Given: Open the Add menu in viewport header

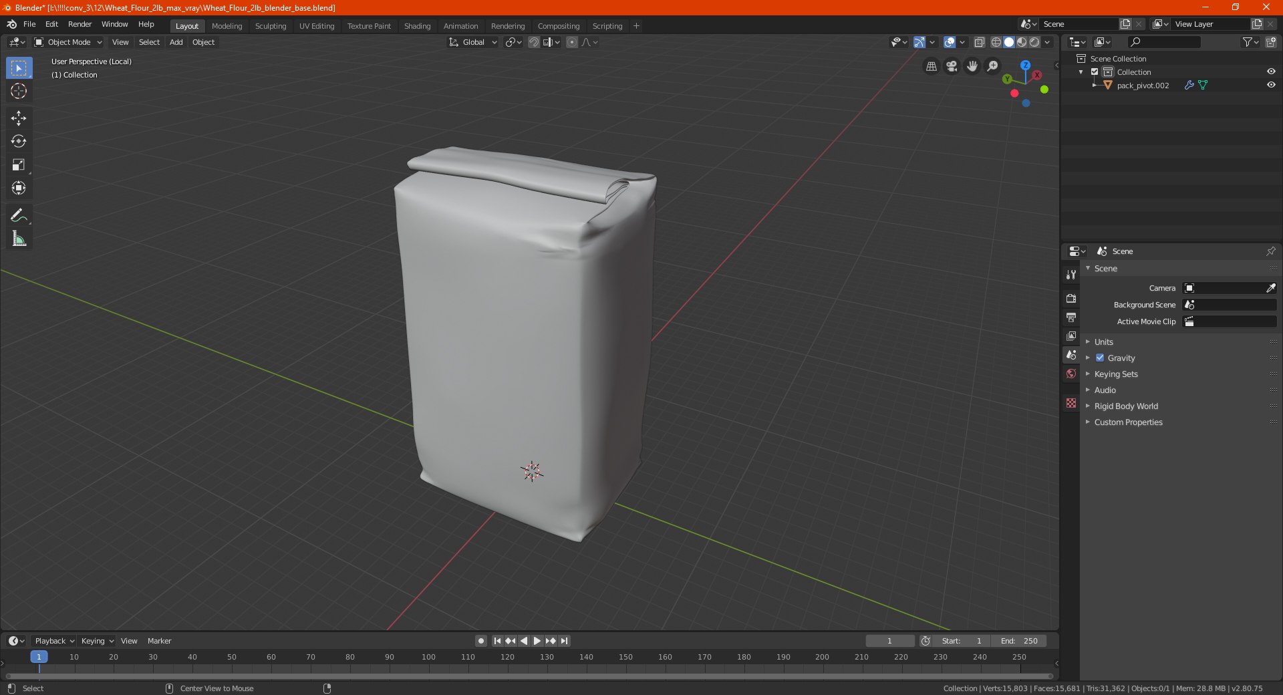Looking at the screenshot, I should [176, 42].
